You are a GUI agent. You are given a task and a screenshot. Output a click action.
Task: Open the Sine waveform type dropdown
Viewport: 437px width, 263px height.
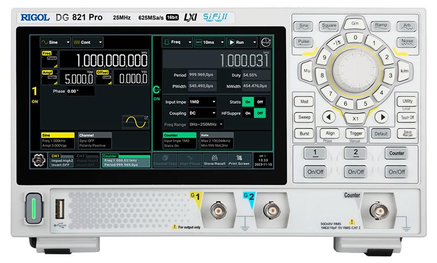55,42
